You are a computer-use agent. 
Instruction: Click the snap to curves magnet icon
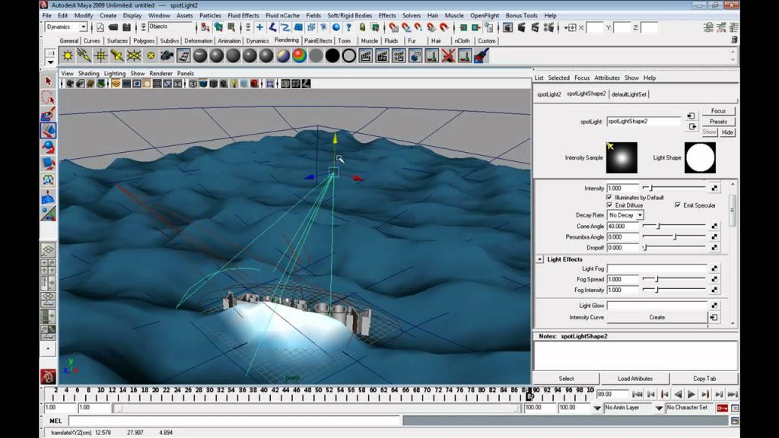407,27
